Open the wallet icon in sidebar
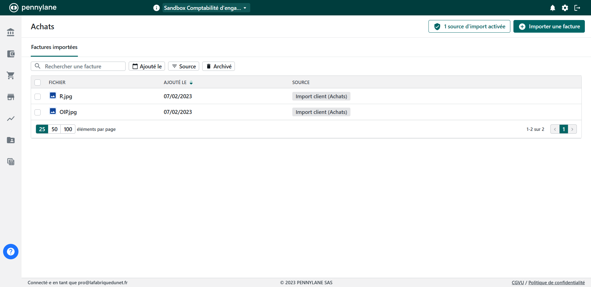Screen dimensions: 591x287 pos(11,54)
